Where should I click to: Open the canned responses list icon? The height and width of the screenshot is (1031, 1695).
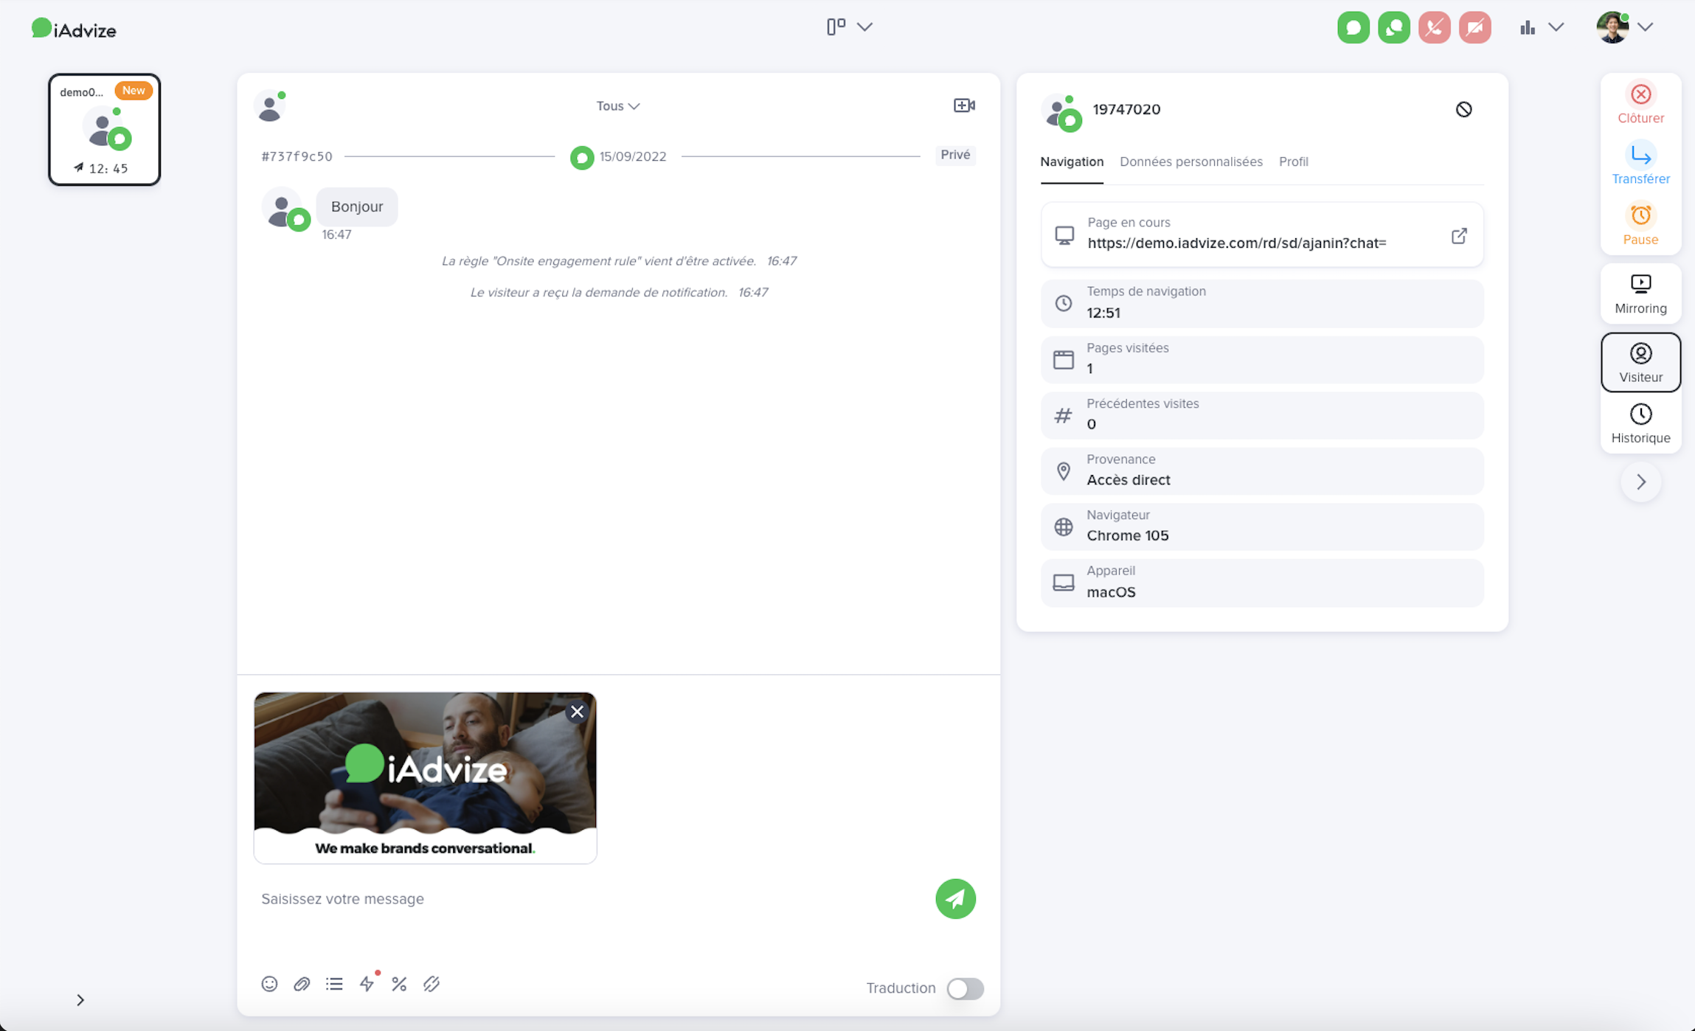click(x=334, y=984)
